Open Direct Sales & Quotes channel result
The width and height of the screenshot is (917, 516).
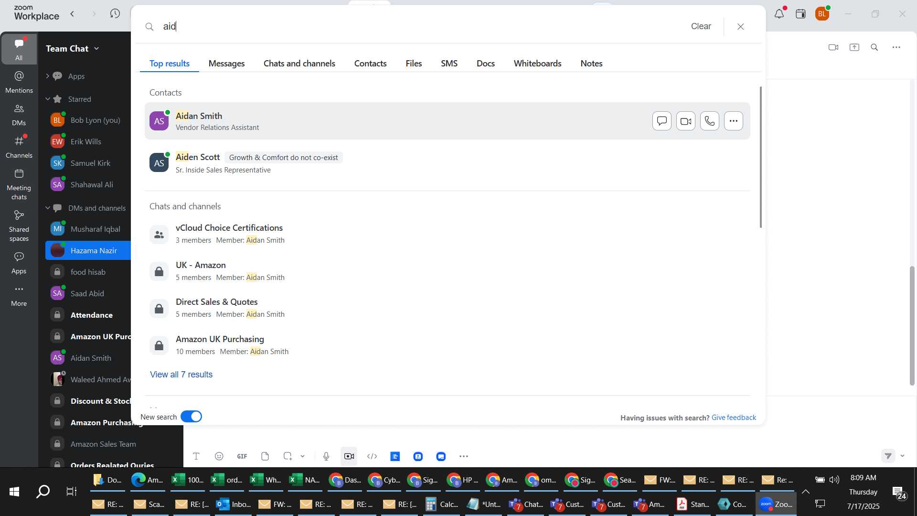pos(447,308)
